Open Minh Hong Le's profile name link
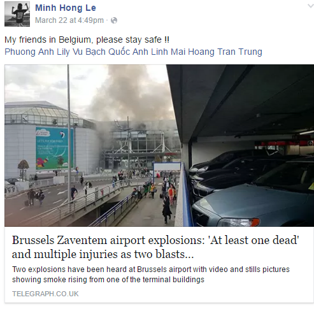Image resolution: width=314 pixels, height=309 pixels. pyautogui.click(x=66, y=8)
